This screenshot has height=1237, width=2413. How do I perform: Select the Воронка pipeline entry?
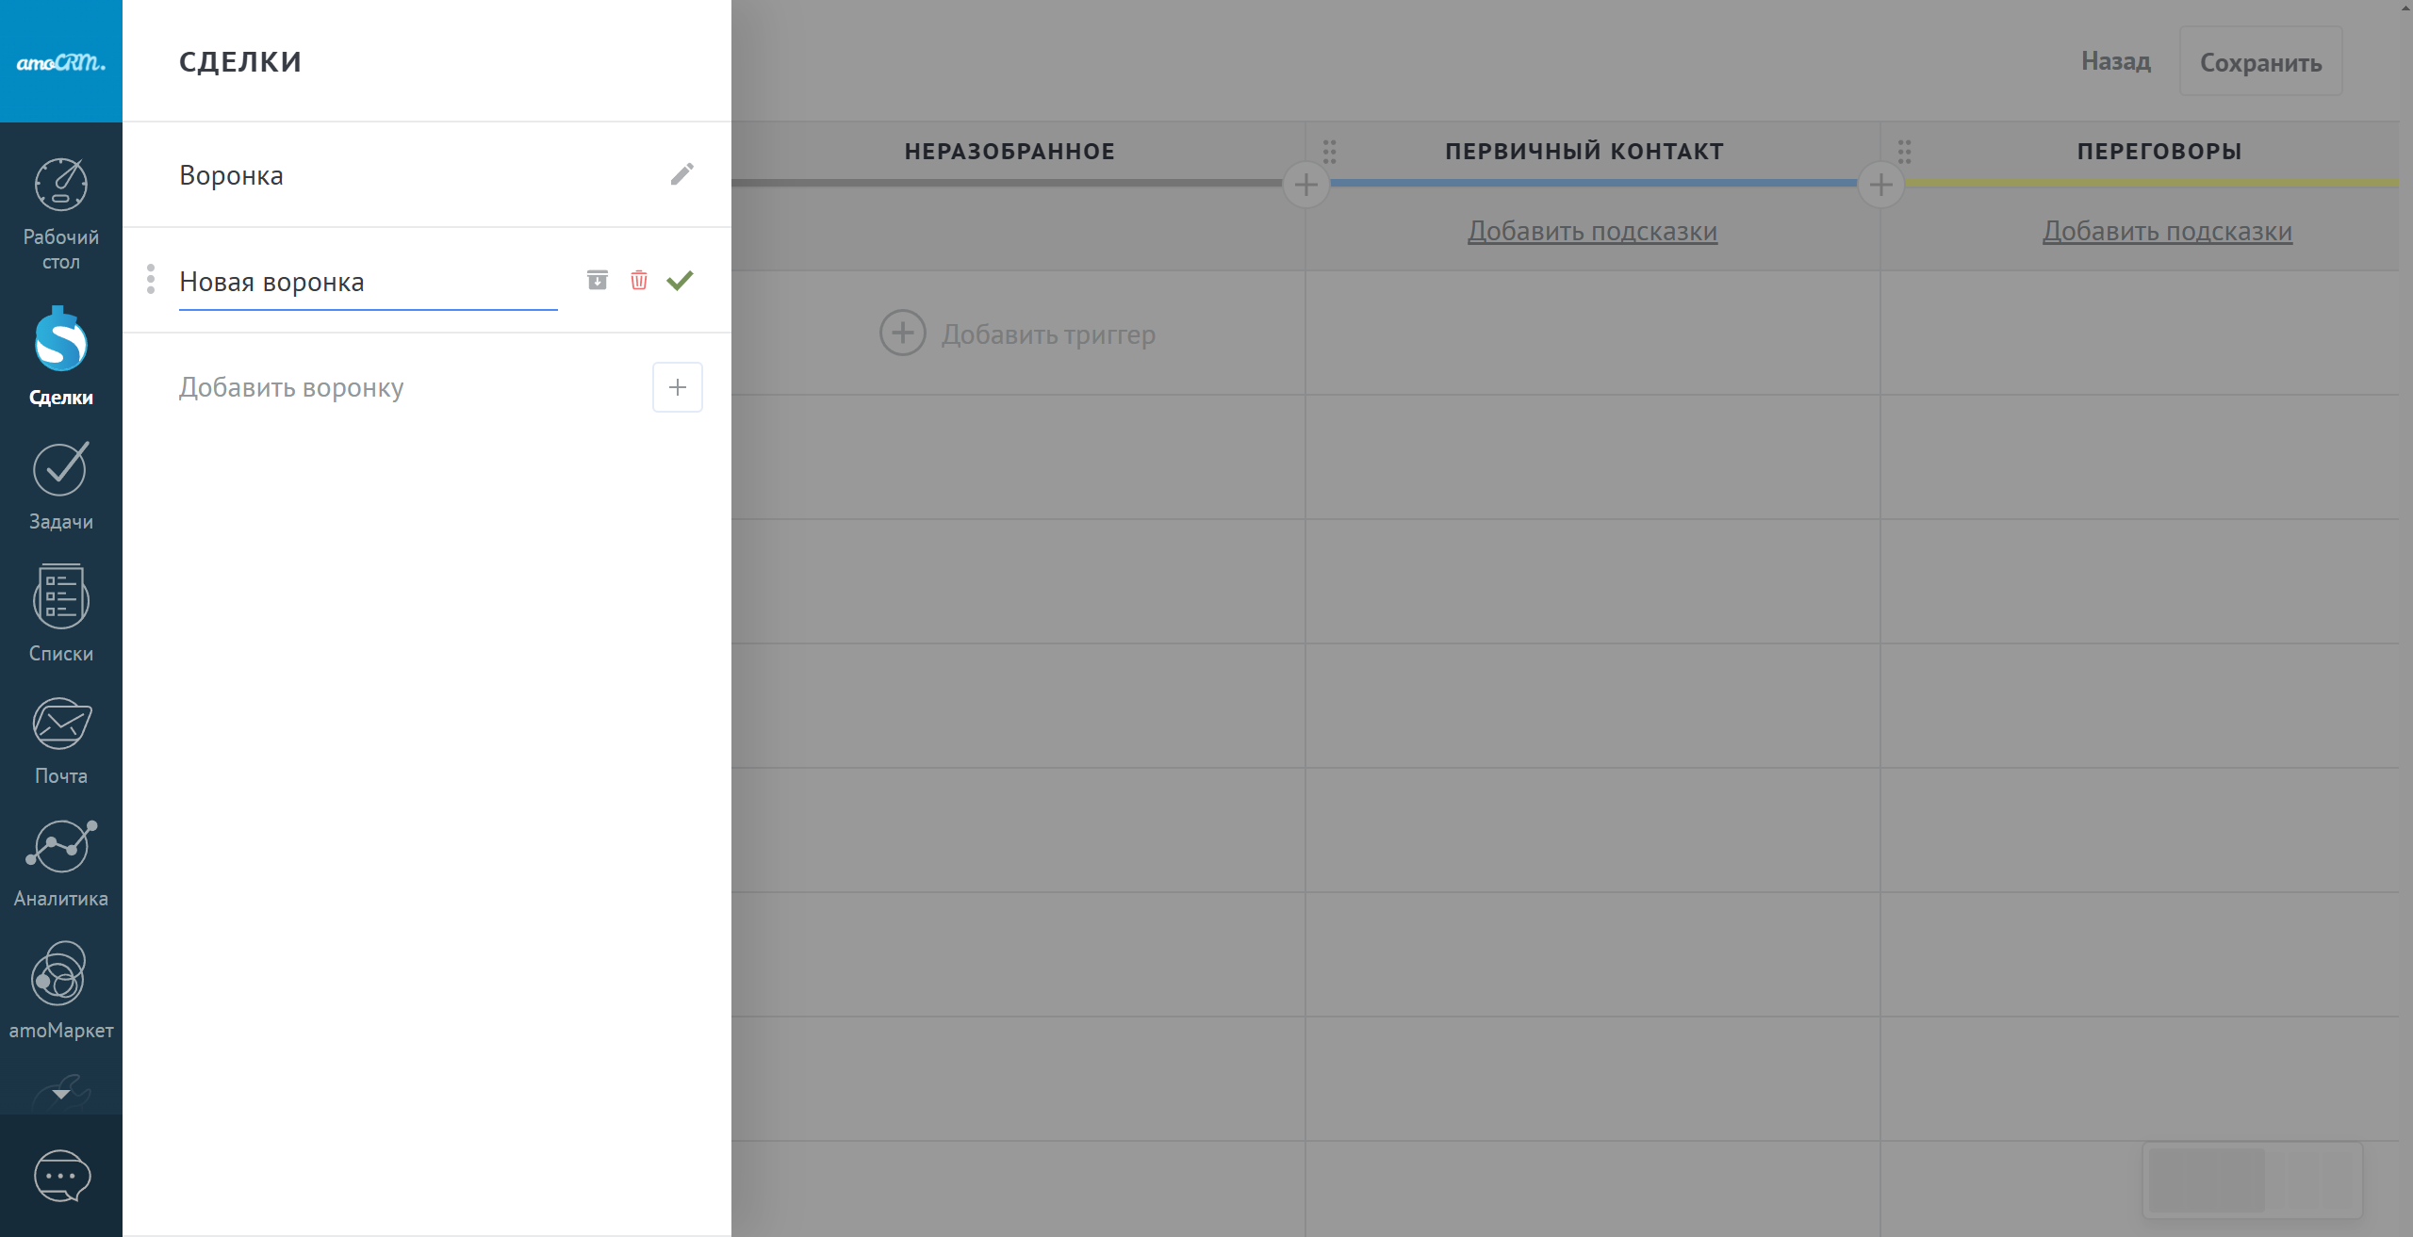231,175
